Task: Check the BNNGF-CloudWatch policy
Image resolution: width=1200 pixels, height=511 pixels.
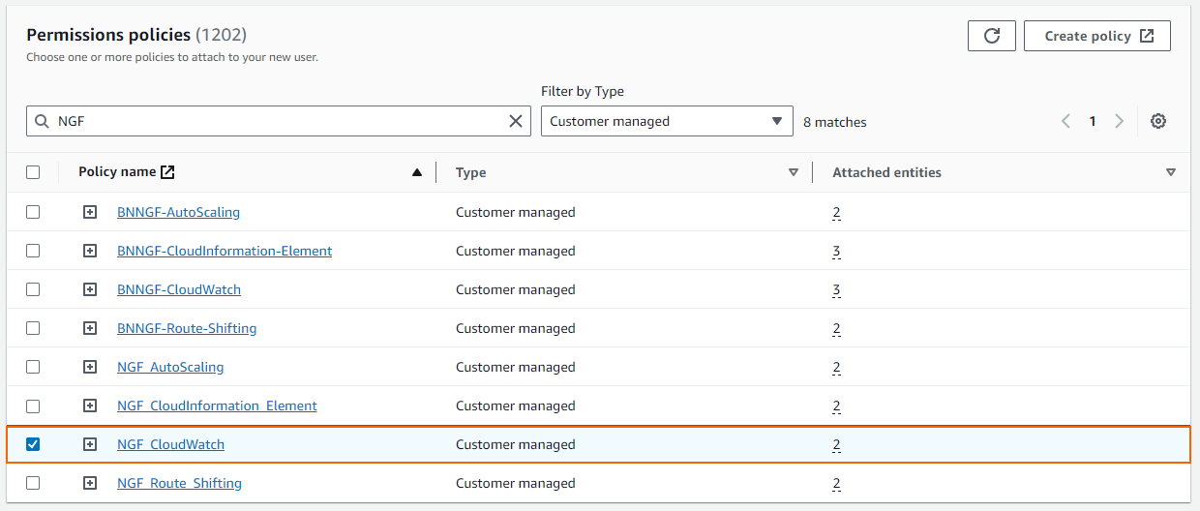Action: (33, 289)
